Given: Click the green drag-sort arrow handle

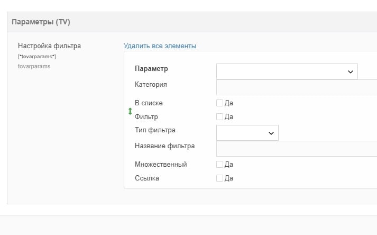Looking at the screenshot, I should coord(130,111).
